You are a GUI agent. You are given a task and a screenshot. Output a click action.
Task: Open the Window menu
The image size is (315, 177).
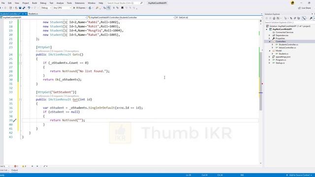(x=92, y=3)
